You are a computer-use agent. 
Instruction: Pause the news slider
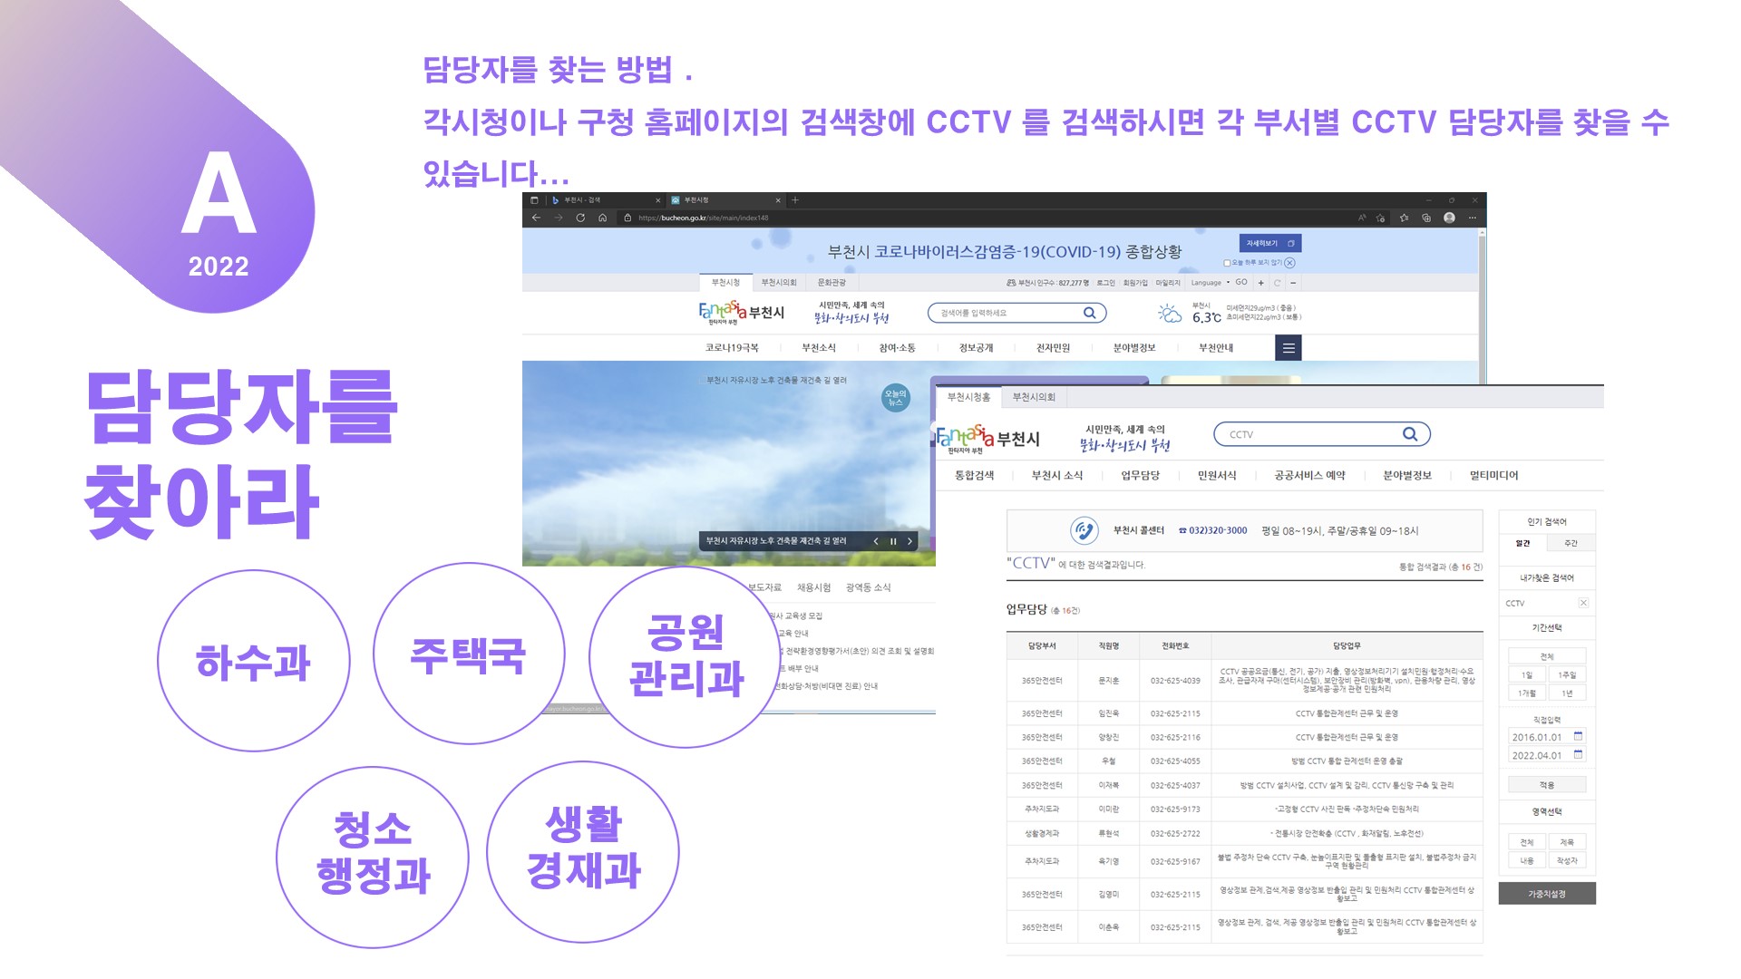[x=893, y=541]
